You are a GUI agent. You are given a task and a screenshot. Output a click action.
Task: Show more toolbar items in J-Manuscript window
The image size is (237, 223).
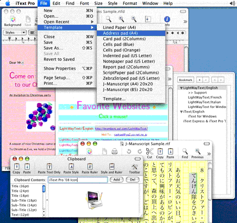pyautogui.click(x=209, y=154)
